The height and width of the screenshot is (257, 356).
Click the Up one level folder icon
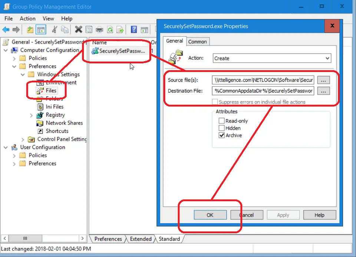(30, 30)
